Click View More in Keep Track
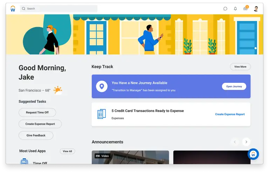Viewport: 269px width, 173px height. 240,67
